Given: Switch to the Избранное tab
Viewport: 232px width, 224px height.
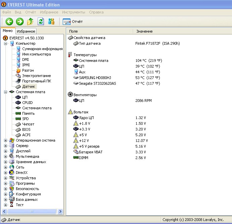Looking at the screenshot, I should tap(26, 31).
